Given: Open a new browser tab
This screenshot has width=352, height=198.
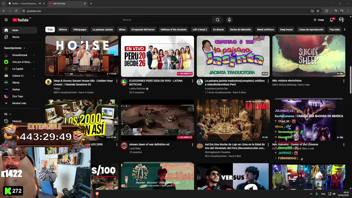Looking at the screenshot, I should click(x=91, y=4).
